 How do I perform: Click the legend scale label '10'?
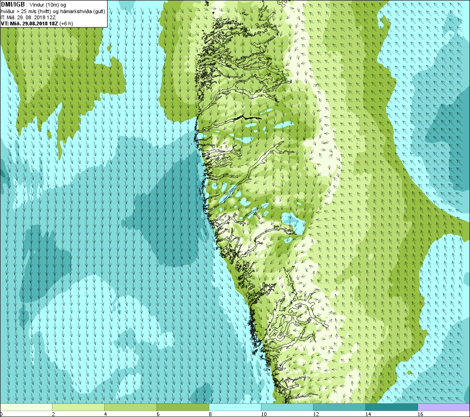(264, 414)
